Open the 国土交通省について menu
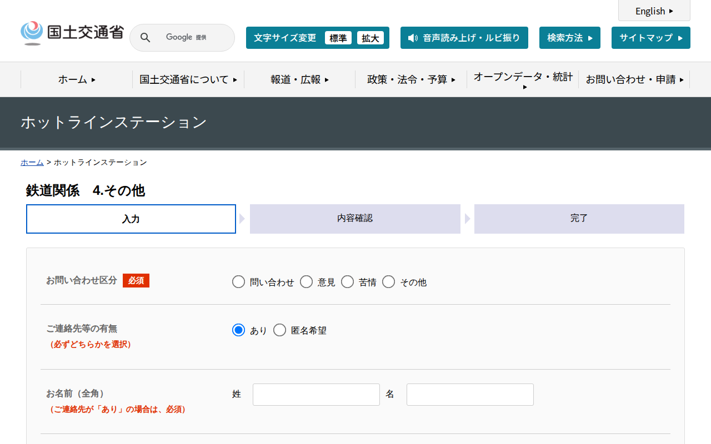 tap(188, 79)
